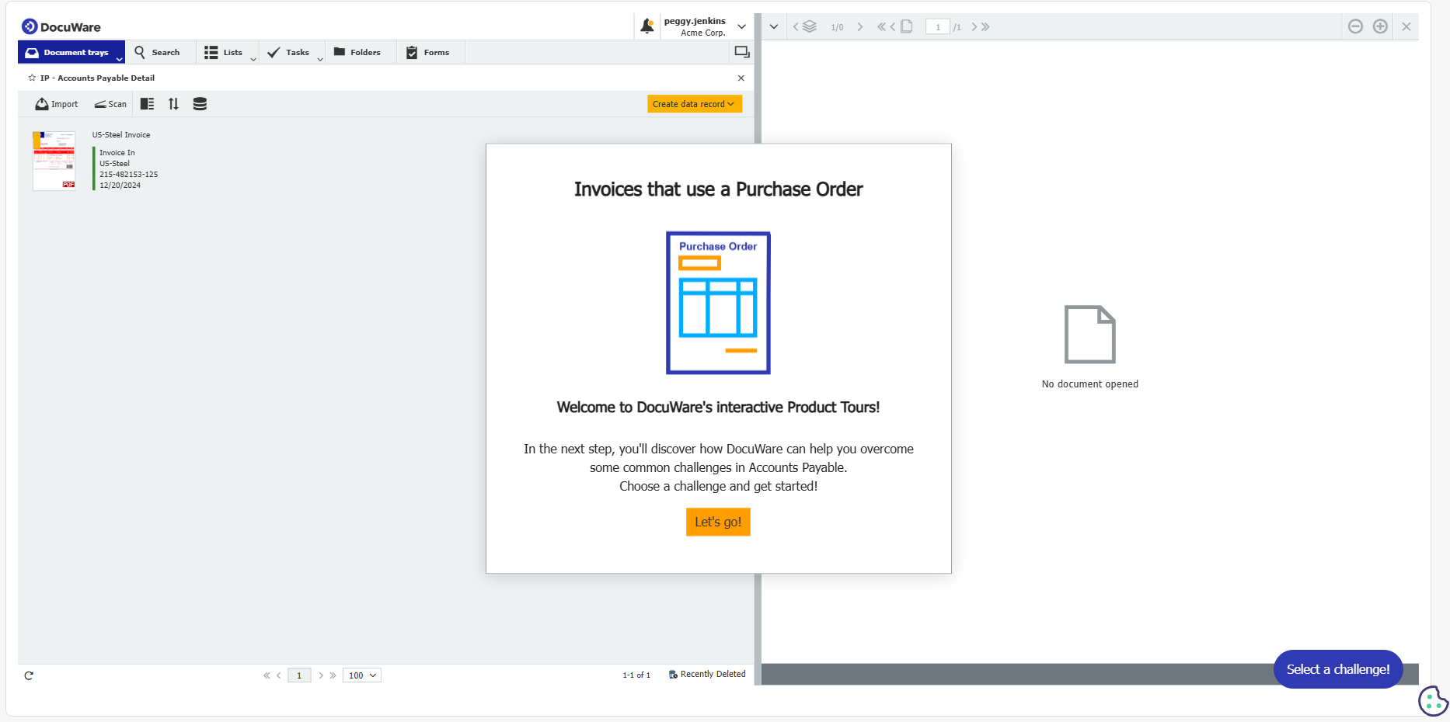Screen dimensions: 1450x722
Task: Click the viewer page number field
Action: coord(938,26)
